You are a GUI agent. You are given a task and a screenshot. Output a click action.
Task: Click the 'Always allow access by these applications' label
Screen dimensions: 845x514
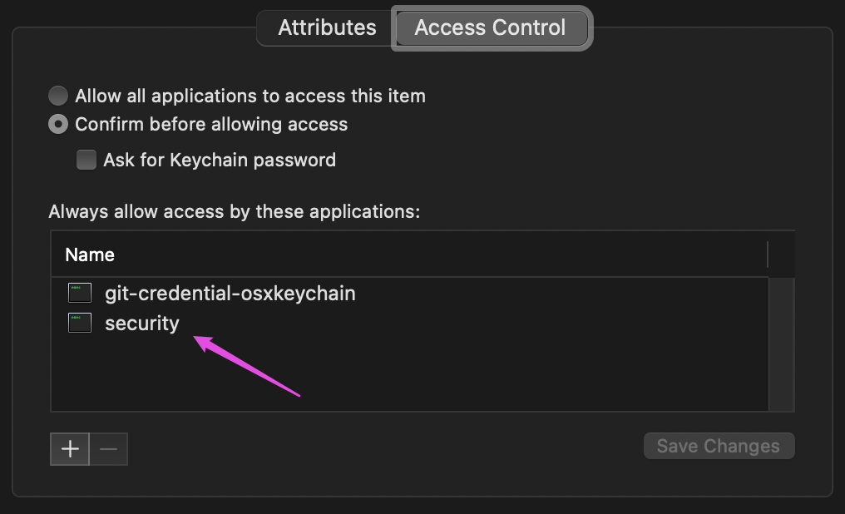[x=235, y=211]
